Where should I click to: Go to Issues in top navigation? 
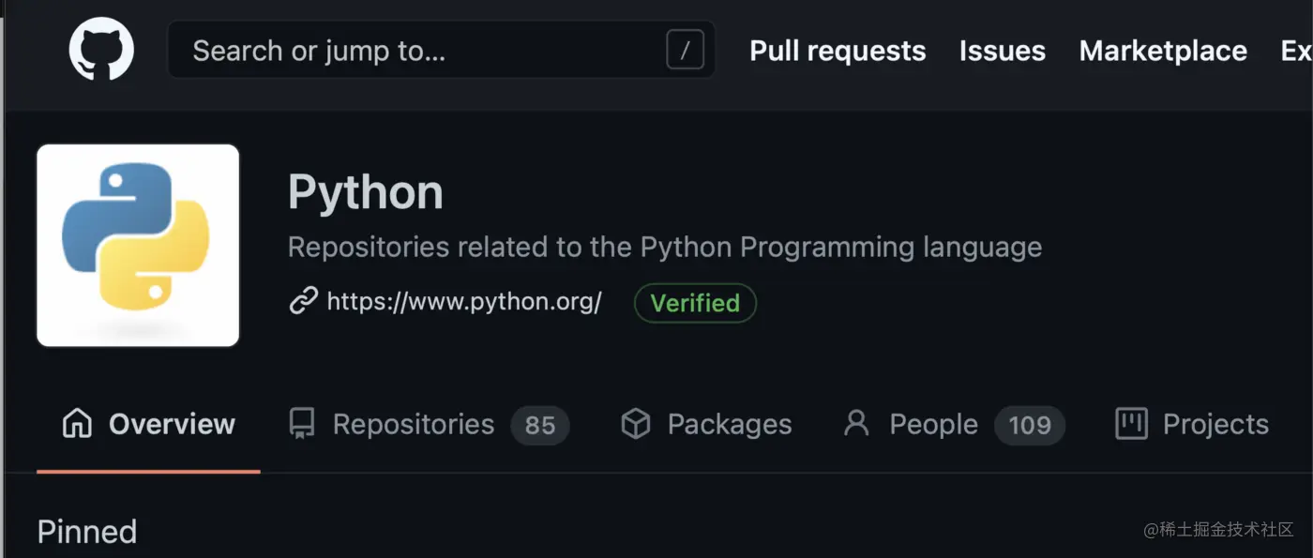1002,51
